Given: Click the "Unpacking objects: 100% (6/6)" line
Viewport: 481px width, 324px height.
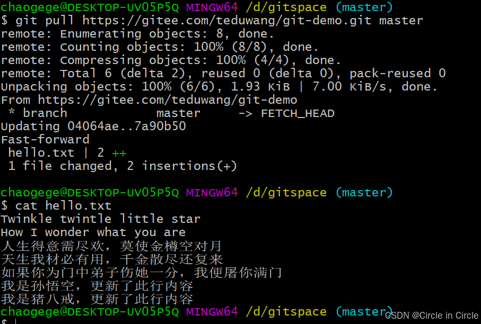Looking at the screenshot, I should [219, 87].
